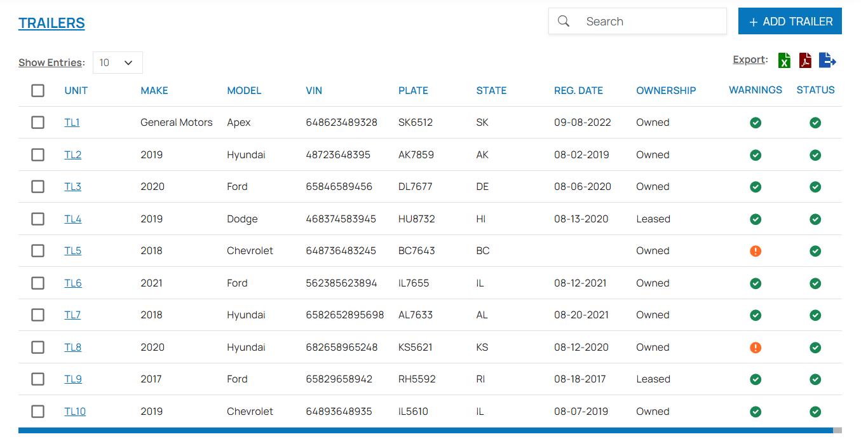The width and height of the screenshot is (861, 446).
Task: Export table to Excel file
Action: pyautogui.click(x=784, y=60)
